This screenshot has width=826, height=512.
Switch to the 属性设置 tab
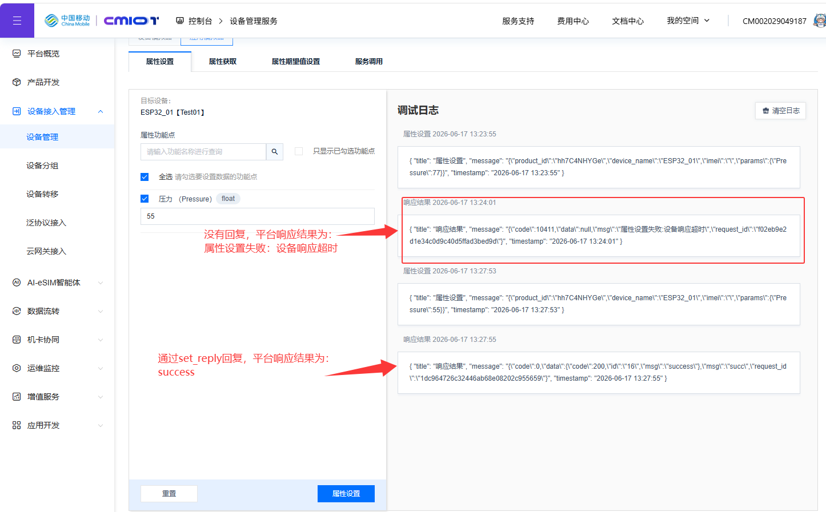click(160, 62)
